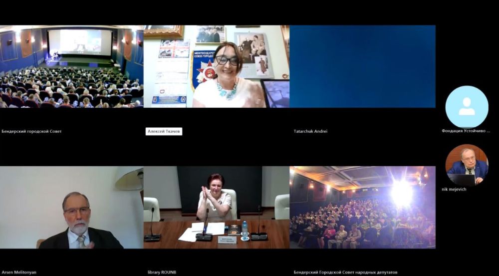Image resolution: width=499 pixels, height=276 pixels.
Task: Select nik mejevich's round video thumbnail
Action: [467, 165]
